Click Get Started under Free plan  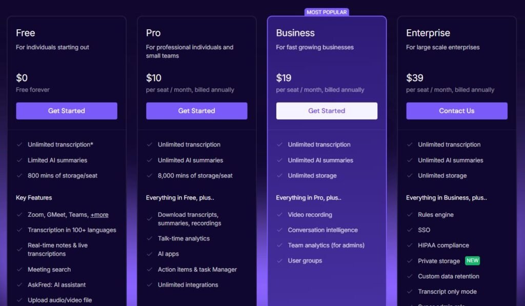coord(67,111)
